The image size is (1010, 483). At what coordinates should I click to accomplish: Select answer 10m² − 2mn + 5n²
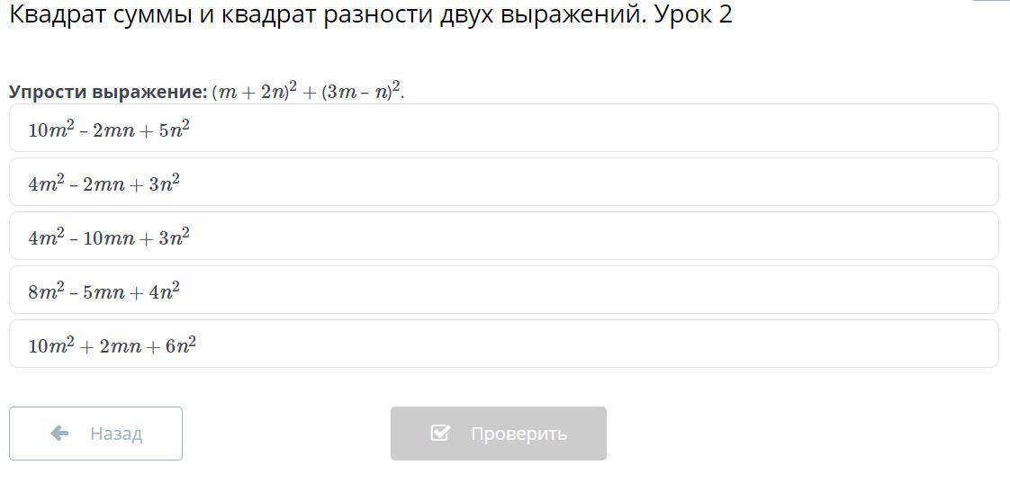click(x=504, y=129)
